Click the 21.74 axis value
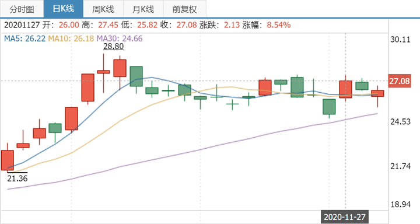Screen dimensions: 420x224 (400, 166)
